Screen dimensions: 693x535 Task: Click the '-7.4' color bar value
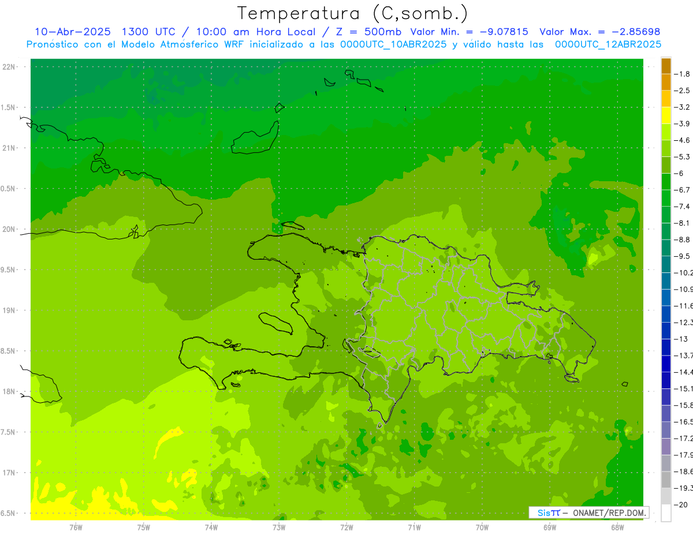pos(682,207)
